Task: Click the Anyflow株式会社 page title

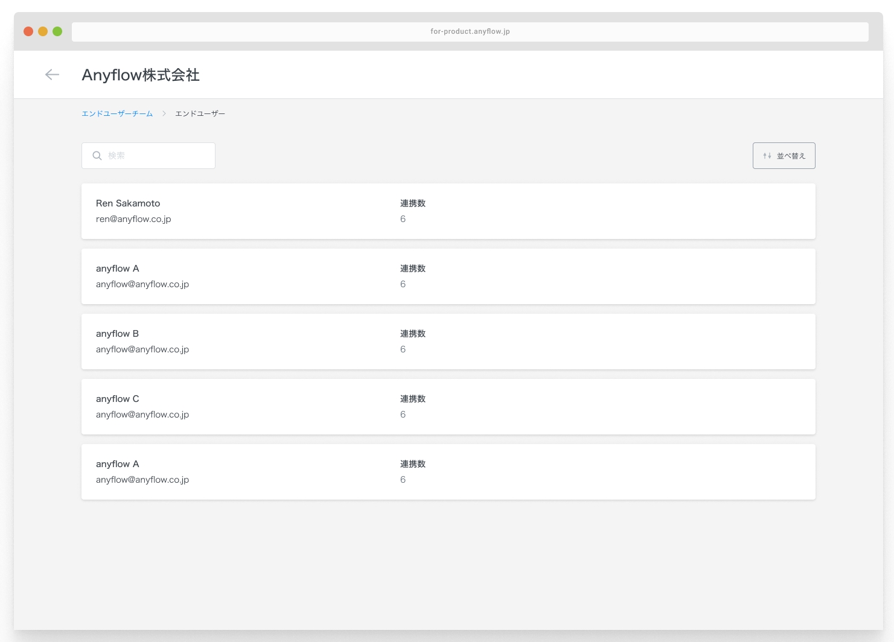Action: [141, 75]
